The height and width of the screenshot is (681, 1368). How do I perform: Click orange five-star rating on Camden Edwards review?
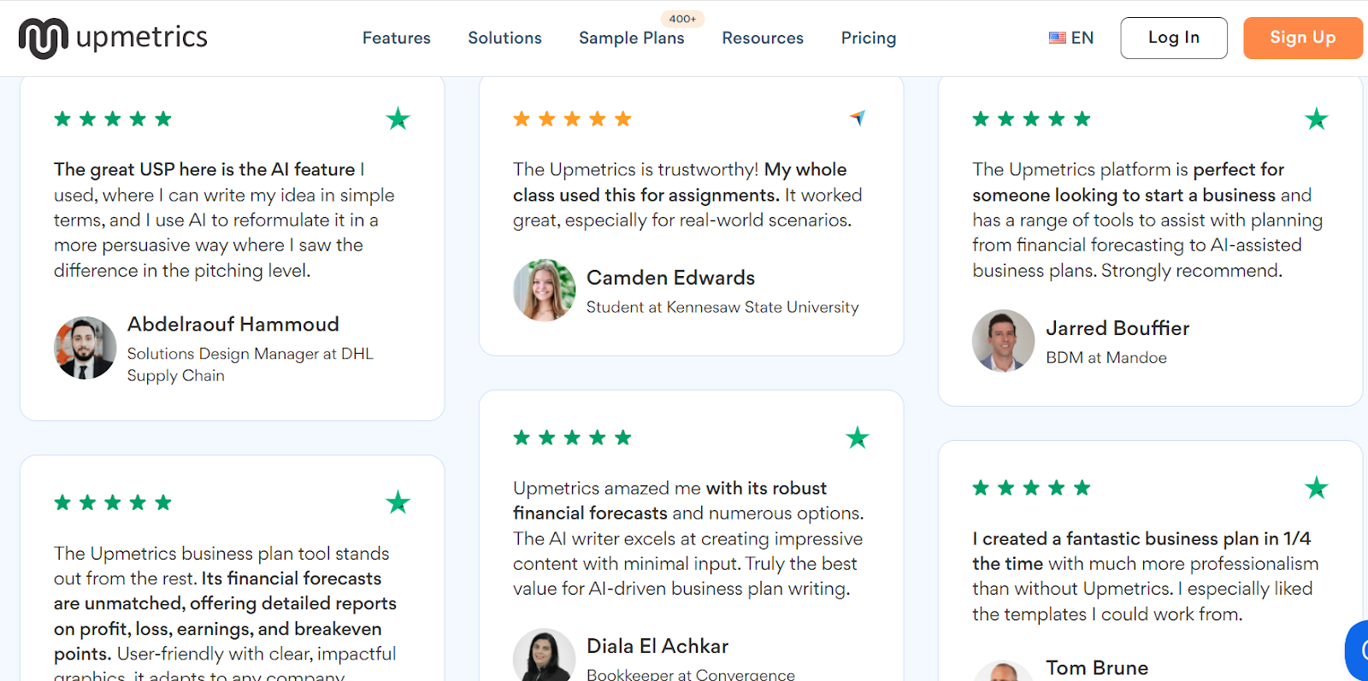(x=572, y=119)
